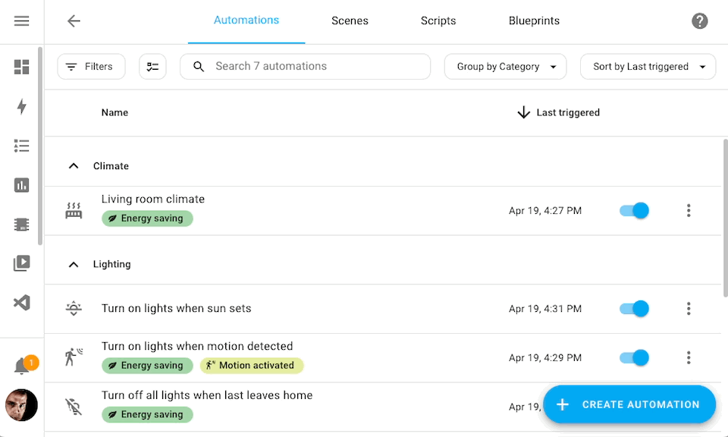Collapse the Climate category section

click(x=74, y=165)
